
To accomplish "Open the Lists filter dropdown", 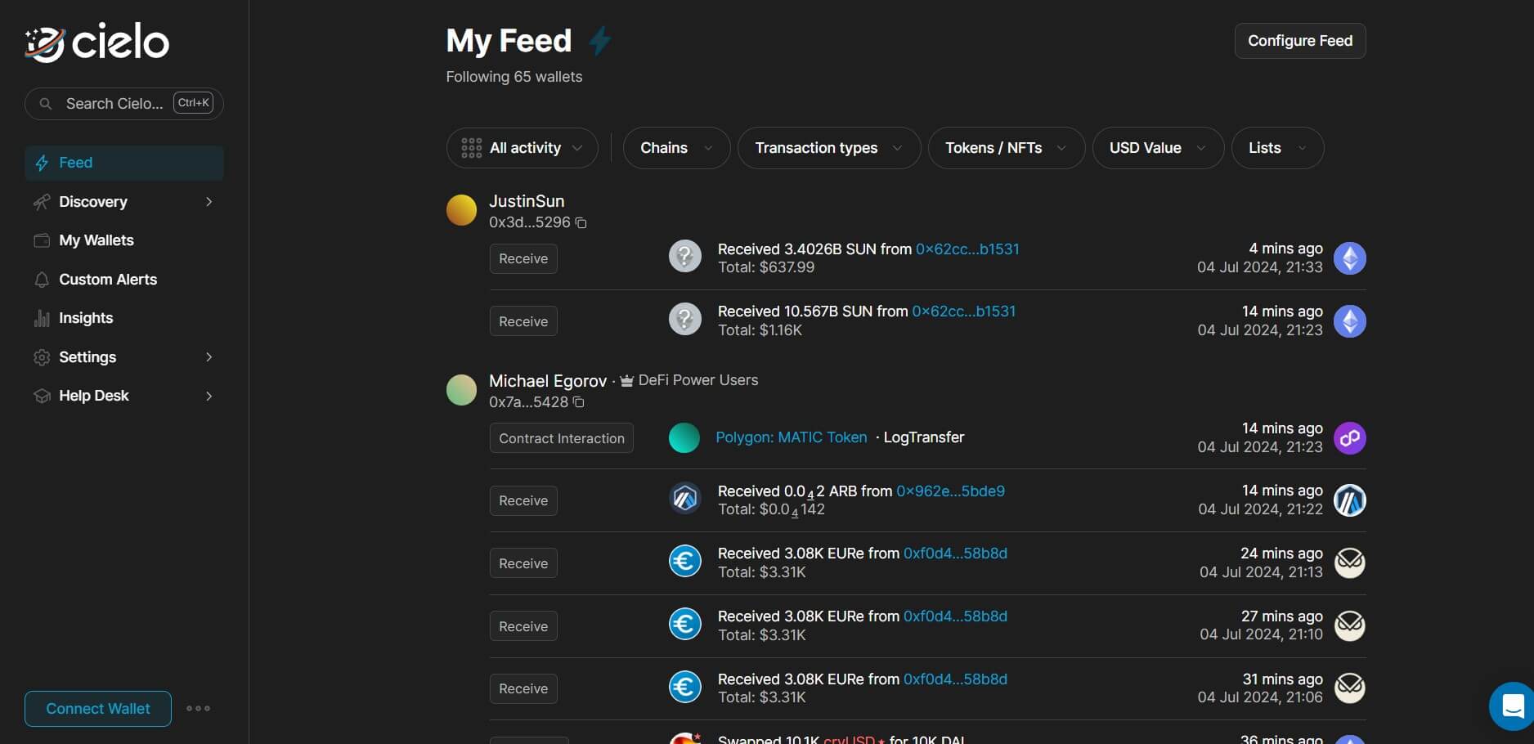I will point(1277,148).
